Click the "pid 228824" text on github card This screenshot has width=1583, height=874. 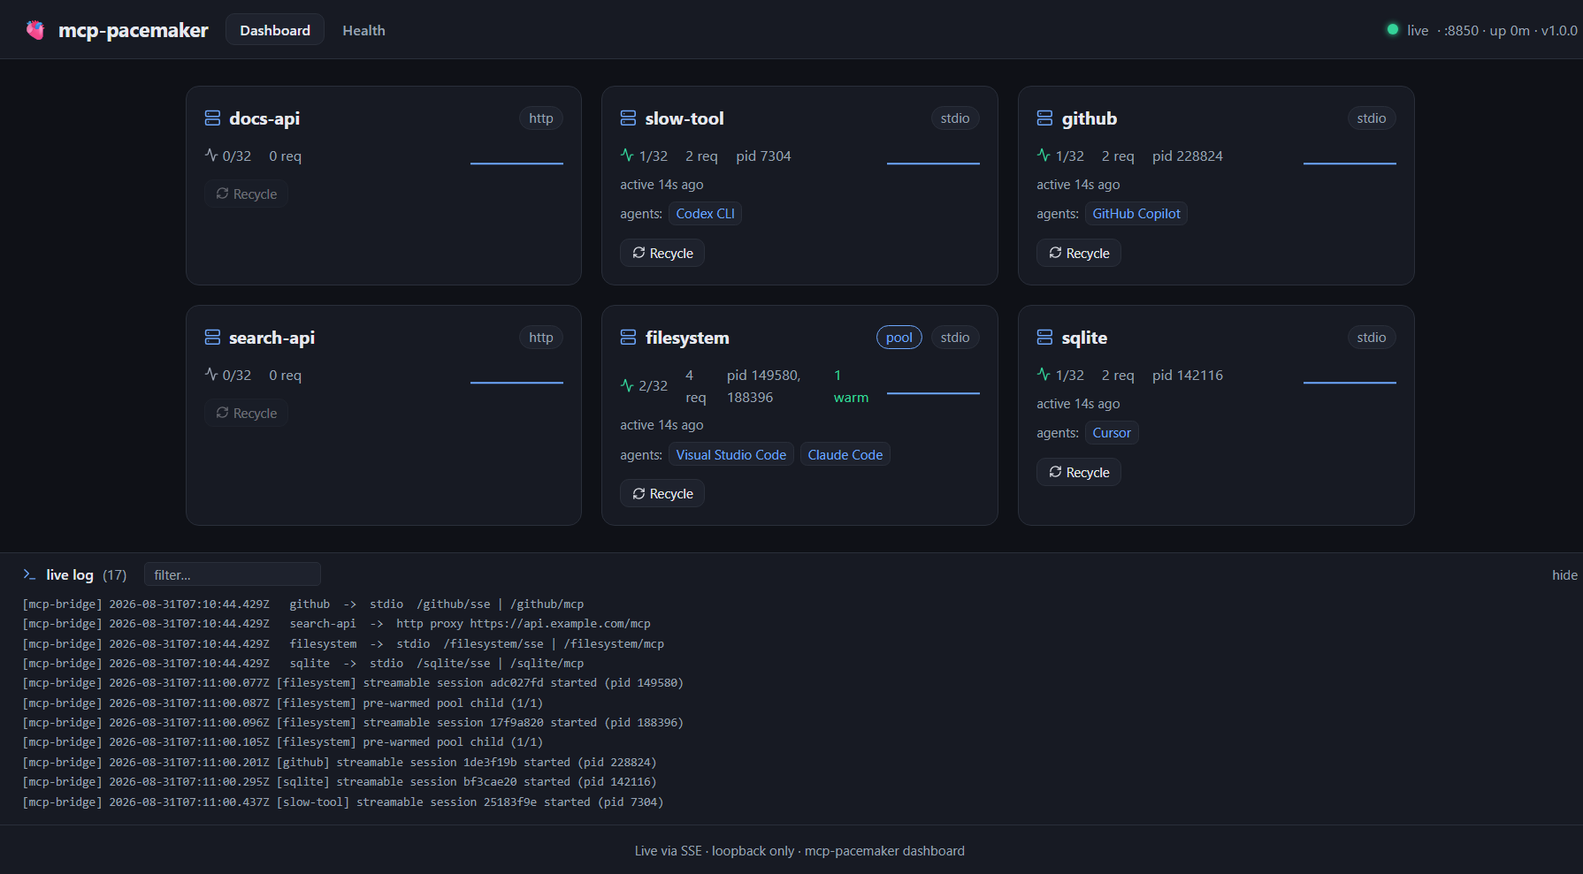pos(1188,156)
